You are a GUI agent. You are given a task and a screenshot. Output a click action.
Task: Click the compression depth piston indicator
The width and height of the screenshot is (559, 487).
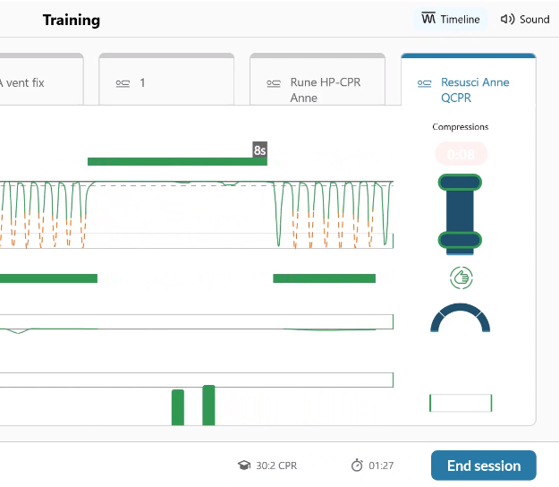point(460,211)
